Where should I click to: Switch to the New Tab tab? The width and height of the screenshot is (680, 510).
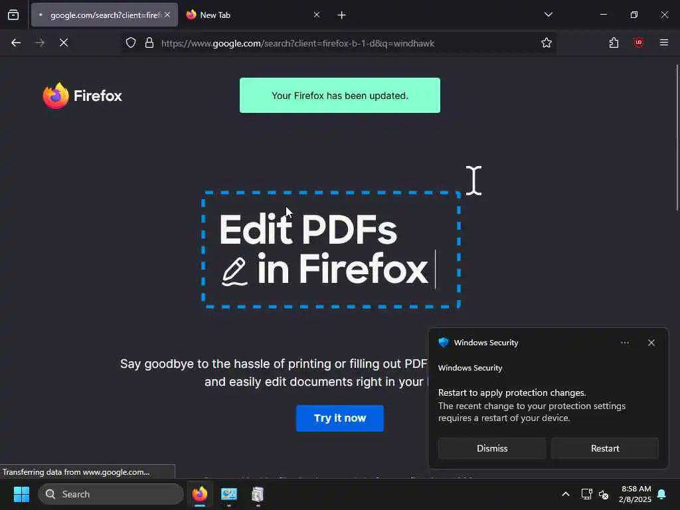point(252,15)
